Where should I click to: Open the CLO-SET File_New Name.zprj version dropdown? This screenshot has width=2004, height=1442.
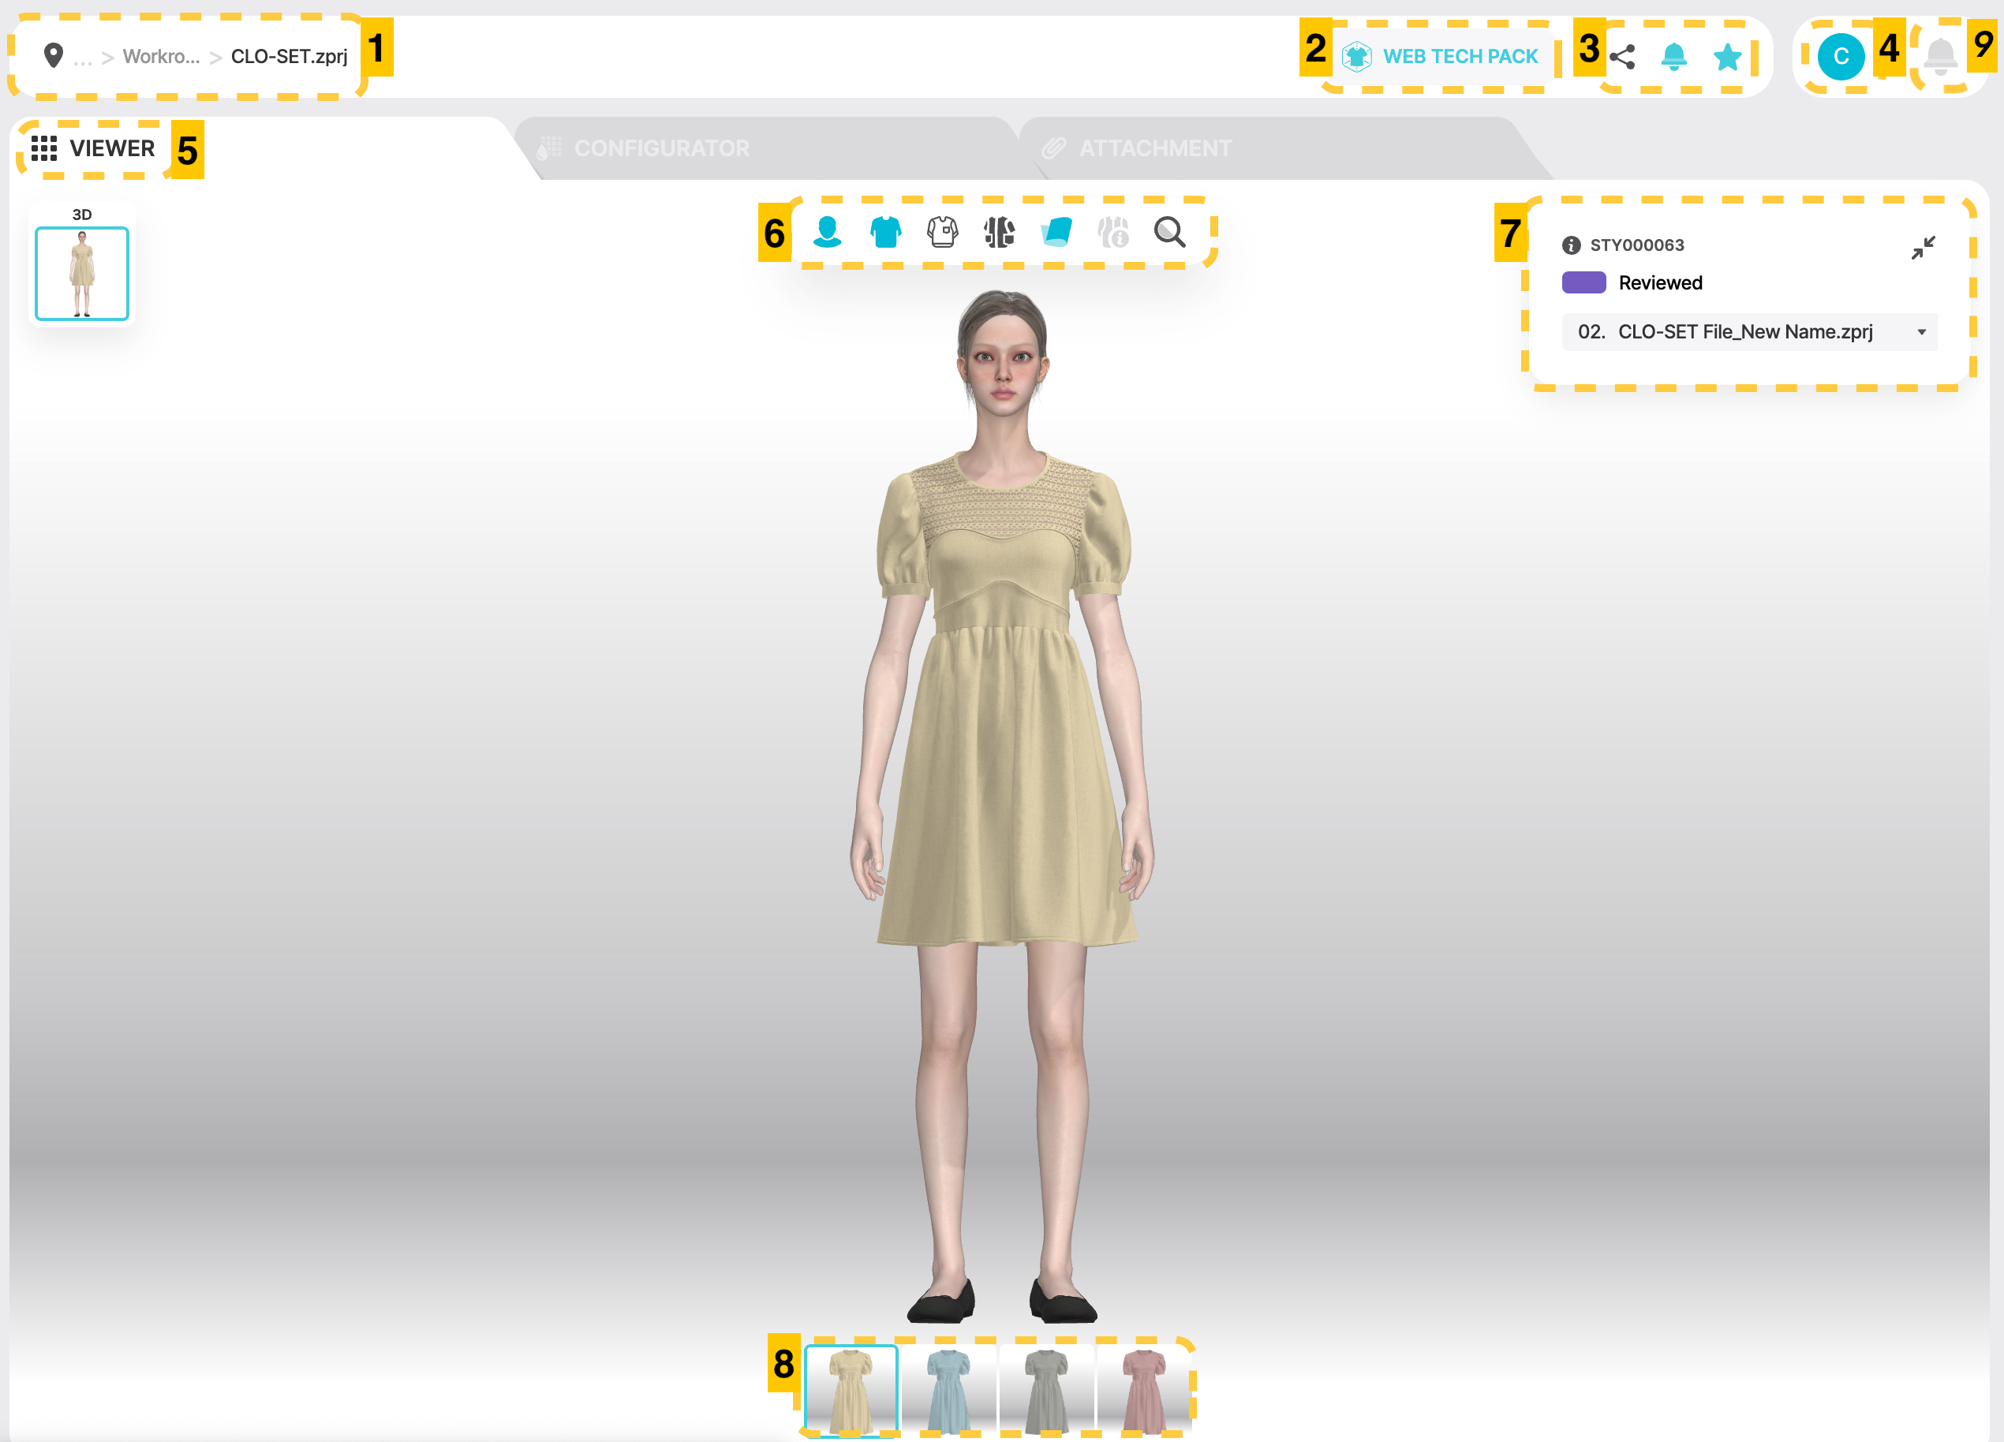tap(1748, 332)
